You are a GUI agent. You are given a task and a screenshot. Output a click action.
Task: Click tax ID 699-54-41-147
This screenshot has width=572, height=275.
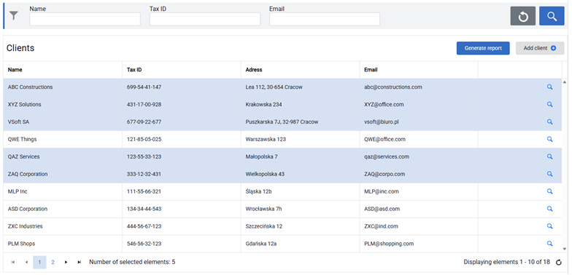point(144,87)
